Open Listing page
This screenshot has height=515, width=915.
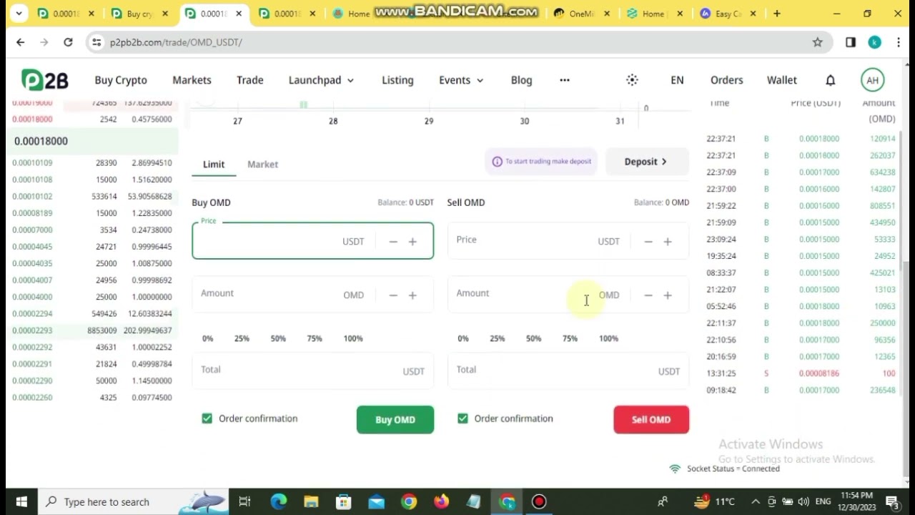tap(397, 80)
